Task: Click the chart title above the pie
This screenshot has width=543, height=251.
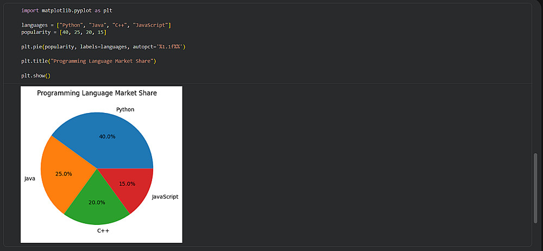Action: (x=97, y=93)
